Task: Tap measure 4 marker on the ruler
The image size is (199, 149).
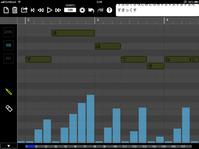Action: click(x=167, y=20)
